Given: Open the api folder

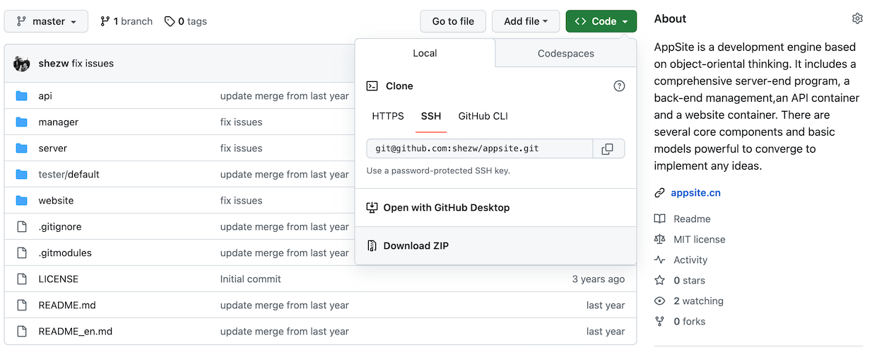Looking at the screenshot, I should click(45, 96).
